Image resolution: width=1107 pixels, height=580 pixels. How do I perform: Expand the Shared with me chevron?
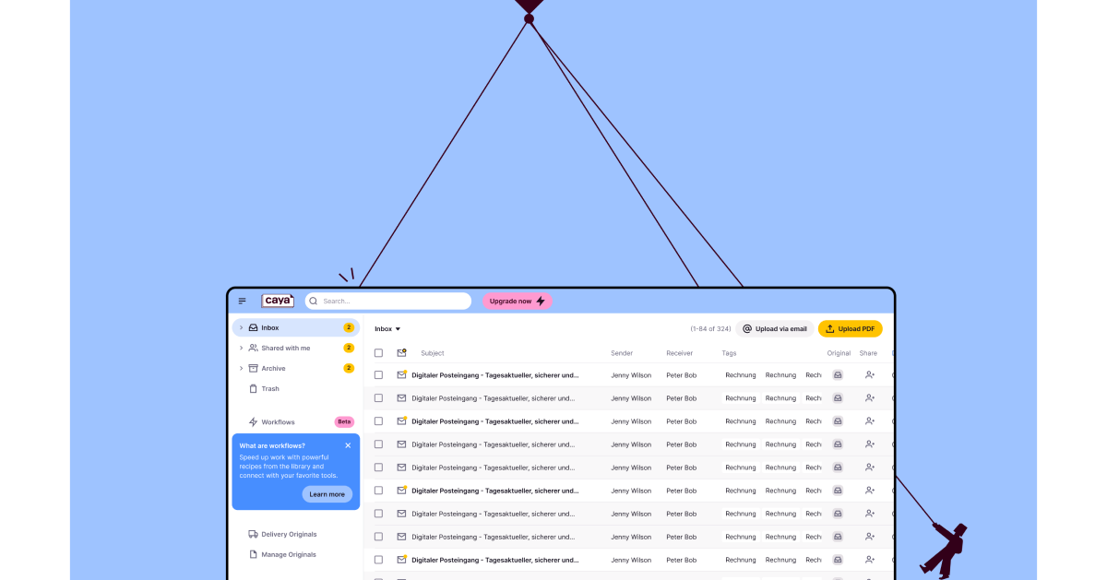click(242, 348)
